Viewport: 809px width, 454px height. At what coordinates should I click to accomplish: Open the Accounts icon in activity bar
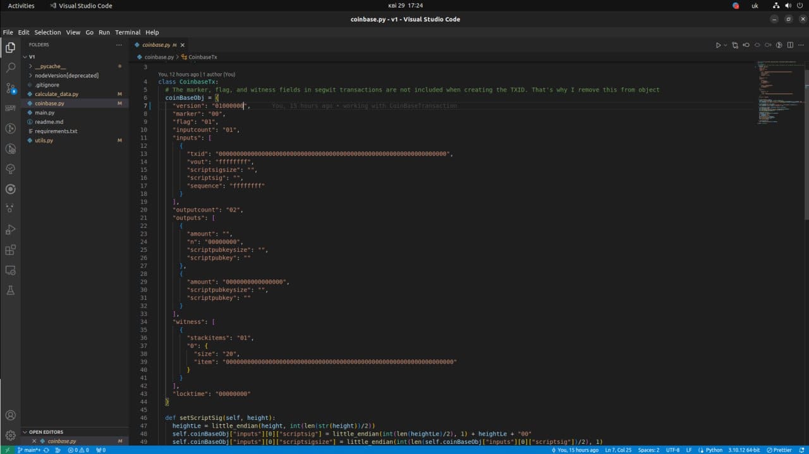(x=10, y=415)
